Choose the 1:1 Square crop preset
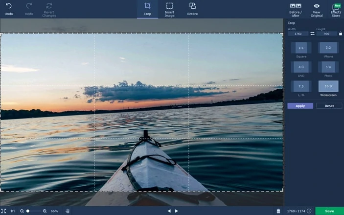344x215 pixels. point(301,48)
